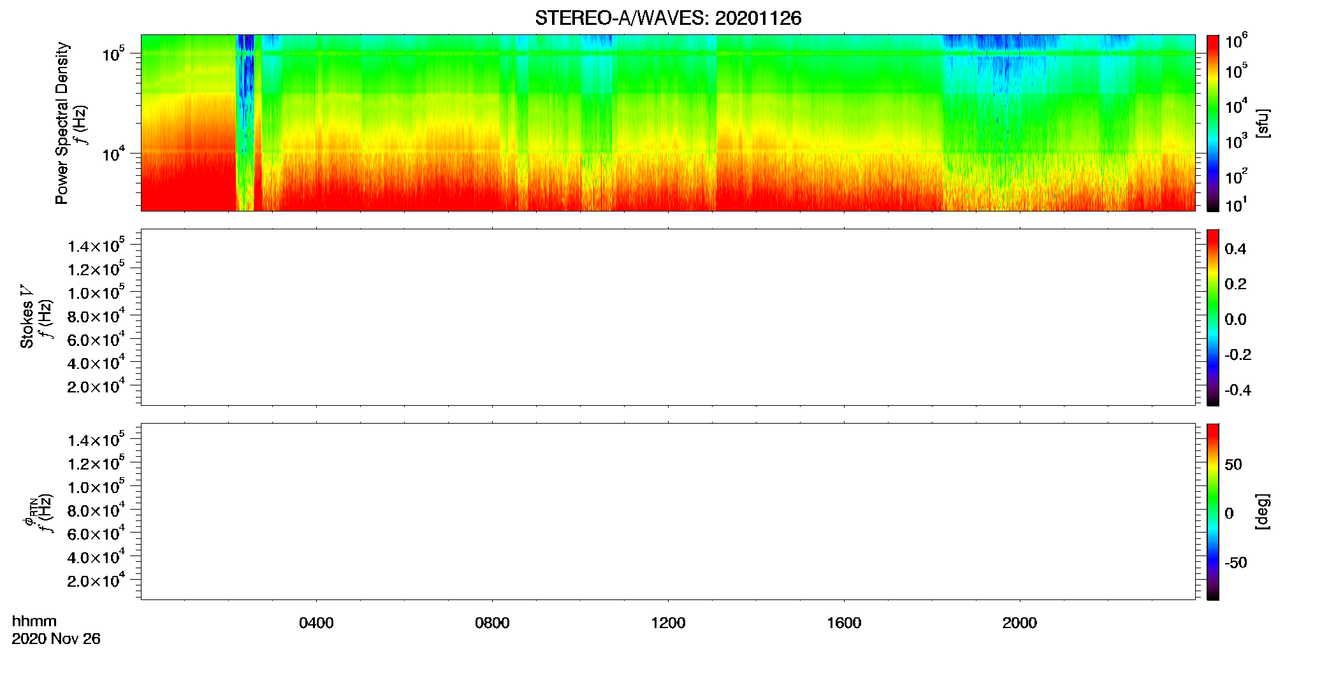
Task: Click the empty phi RTN panel
Action: click(x=668, y=512)
